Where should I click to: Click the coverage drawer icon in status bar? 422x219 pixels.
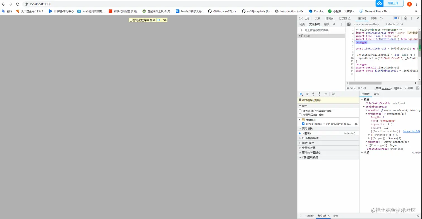(418, 88)
